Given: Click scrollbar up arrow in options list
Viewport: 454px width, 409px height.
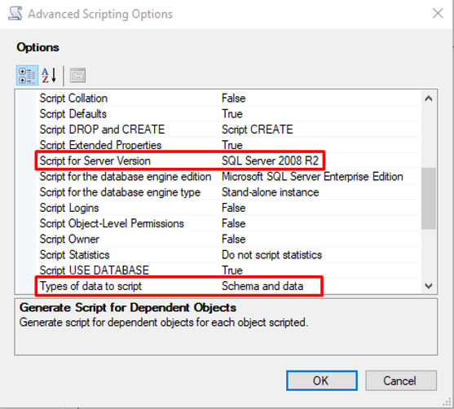Looking at the screenshot, I should pyautogui.click(x=429, y=99).
